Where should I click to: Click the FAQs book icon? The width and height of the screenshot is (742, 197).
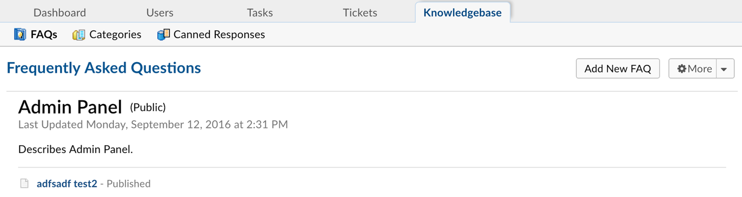tap(20, 34)
